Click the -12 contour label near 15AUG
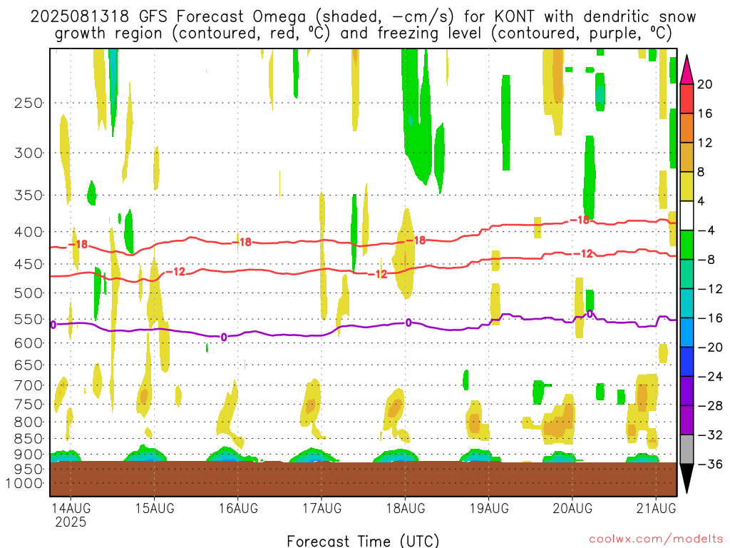The width and height of the screenshot is (730, 548). tap(175, 272)
